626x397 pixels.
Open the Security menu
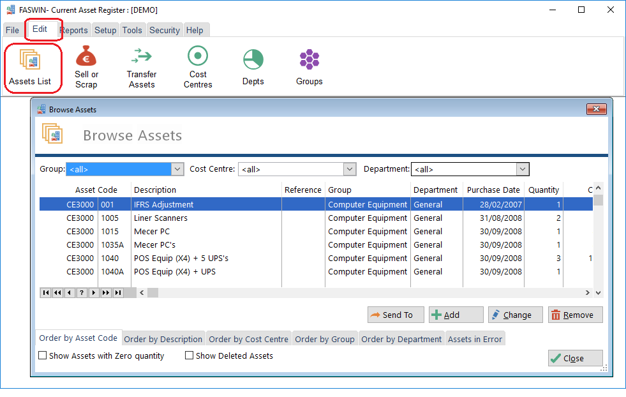coord(165,31)
